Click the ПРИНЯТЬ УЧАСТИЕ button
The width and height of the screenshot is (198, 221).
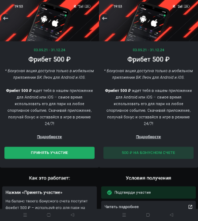coord(49,153)
